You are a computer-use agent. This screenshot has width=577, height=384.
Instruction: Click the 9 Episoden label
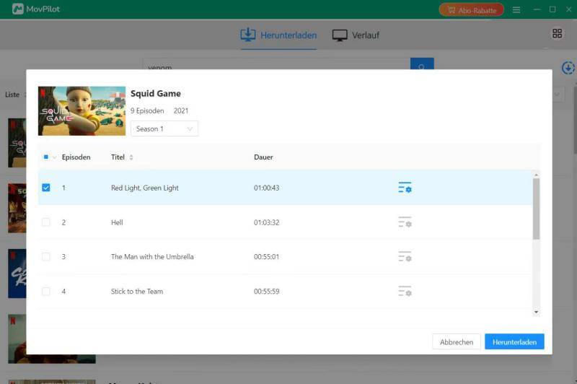point(147,110)
